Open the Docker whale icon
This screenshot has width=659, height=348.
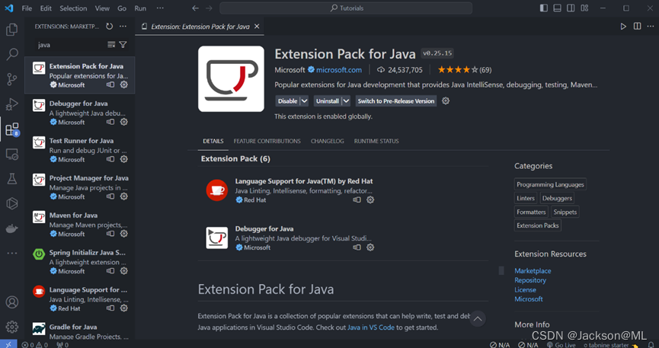[11, 228]
